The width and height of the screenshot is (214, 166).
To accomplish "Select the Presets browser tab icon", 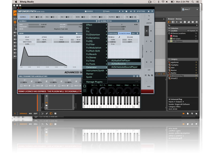I will tap(173, 22).
